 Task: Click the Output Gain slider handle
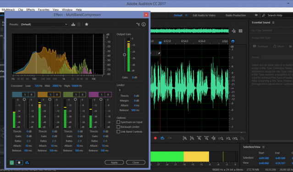click(x=124, y=55)
